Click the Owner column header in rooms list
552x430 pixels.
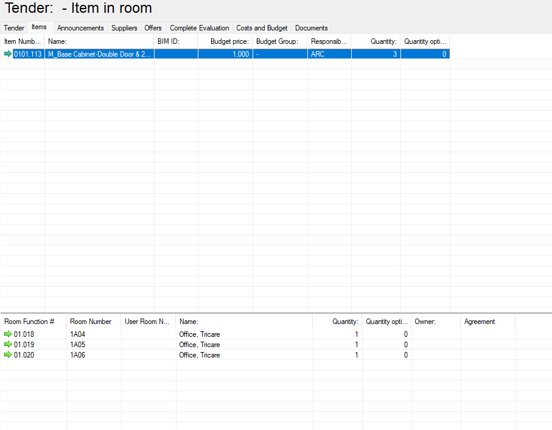point(425,322)
